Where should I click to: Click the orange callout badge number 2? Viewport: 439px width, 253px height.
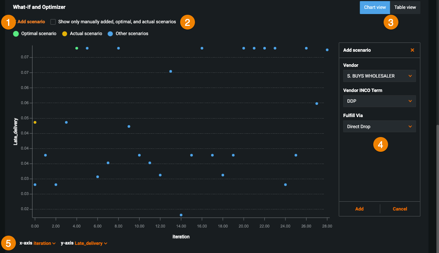pyautogui.click(x=187, y=22)
